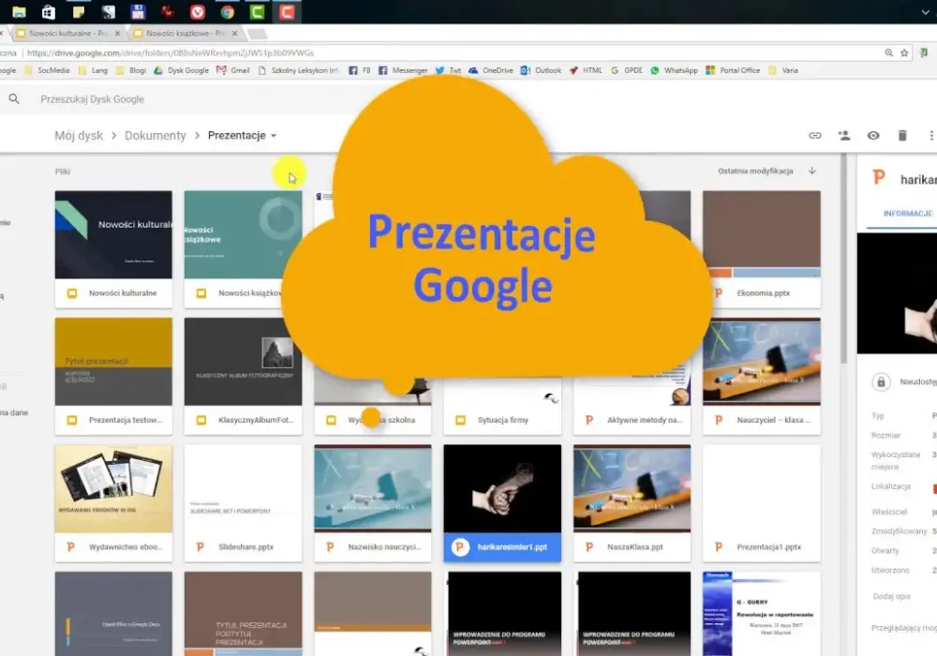Click the PowerPoint icon beside Ekonomia.pptx
Screen dimensions: 937x656
tap(719, 293)
